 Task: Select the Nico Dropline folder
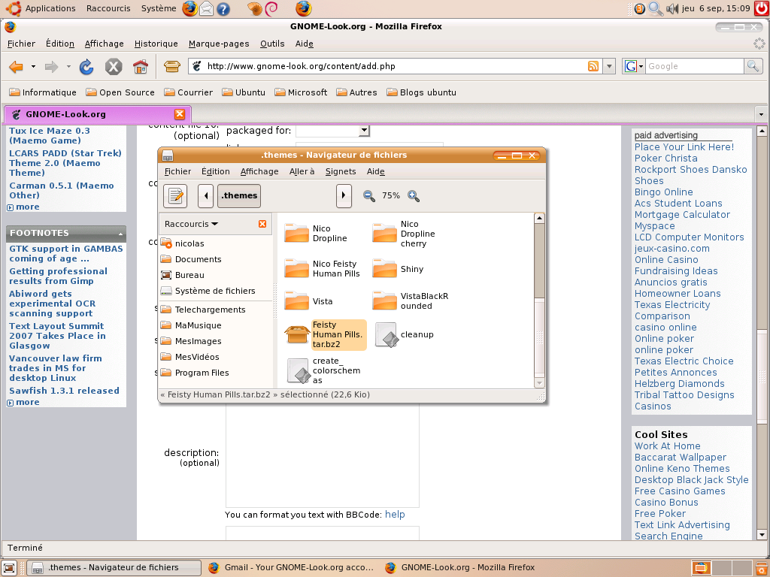click(x=296, y=234)
